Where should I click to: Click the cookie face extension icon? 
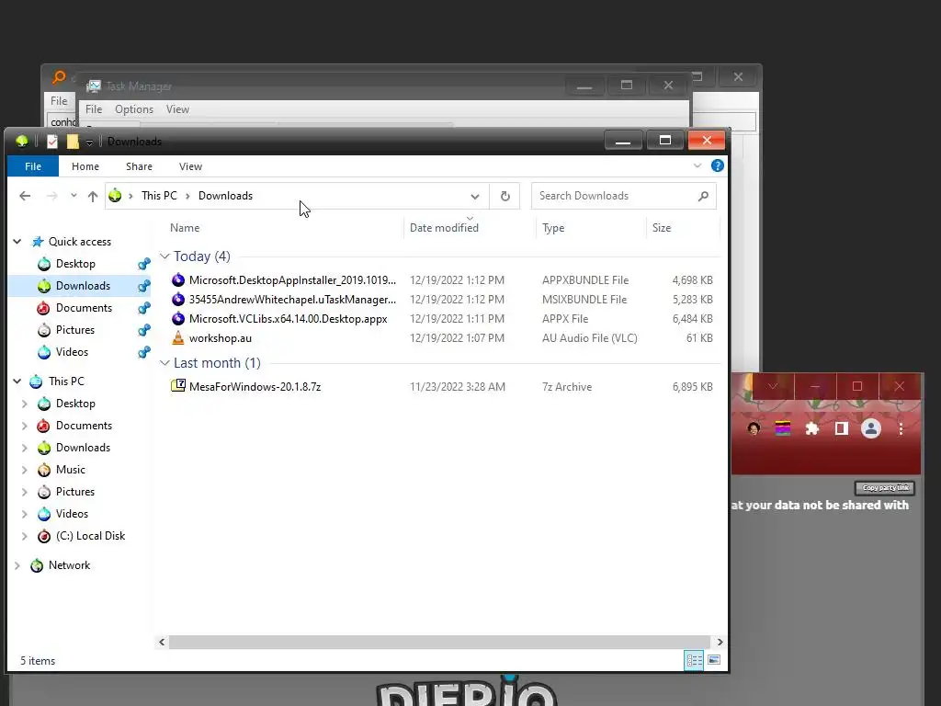(x=754, y=428)
